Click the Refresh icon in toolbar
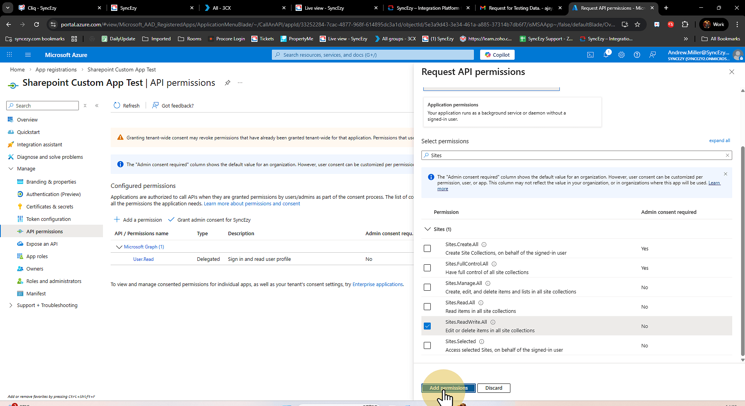The width and height of the screenshot is (745, 406). pyautogui.click(x=117, y=105)
